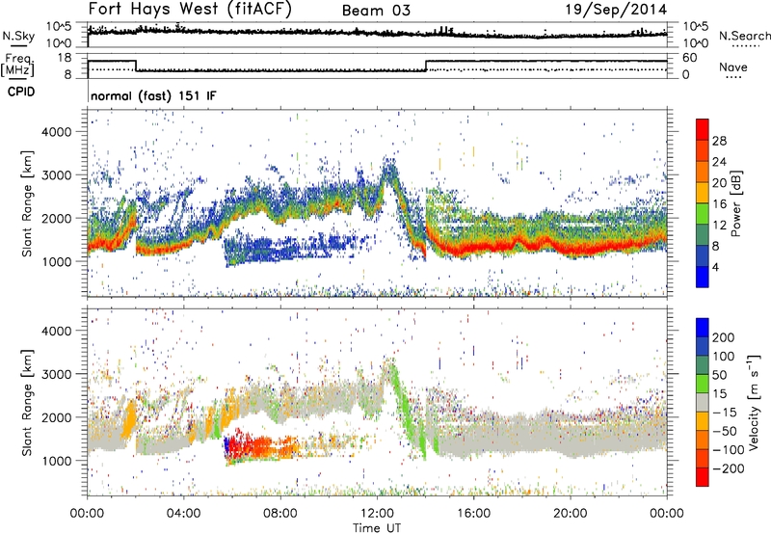Click the 'CPID' row label
This screenshot has width=771, height=534.
[21, 92]
